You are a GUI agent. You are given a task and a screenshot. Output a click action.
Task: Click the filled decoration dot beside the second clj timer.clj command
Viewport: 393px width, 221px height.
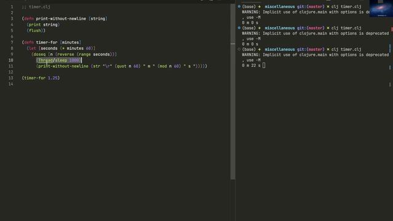(239, 28)
